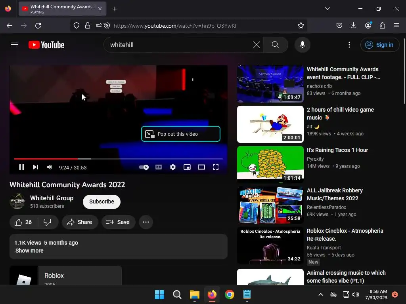Select the 'Whitehill Community Awards' tab
This screenshot has width=406, height=304.
62,9
